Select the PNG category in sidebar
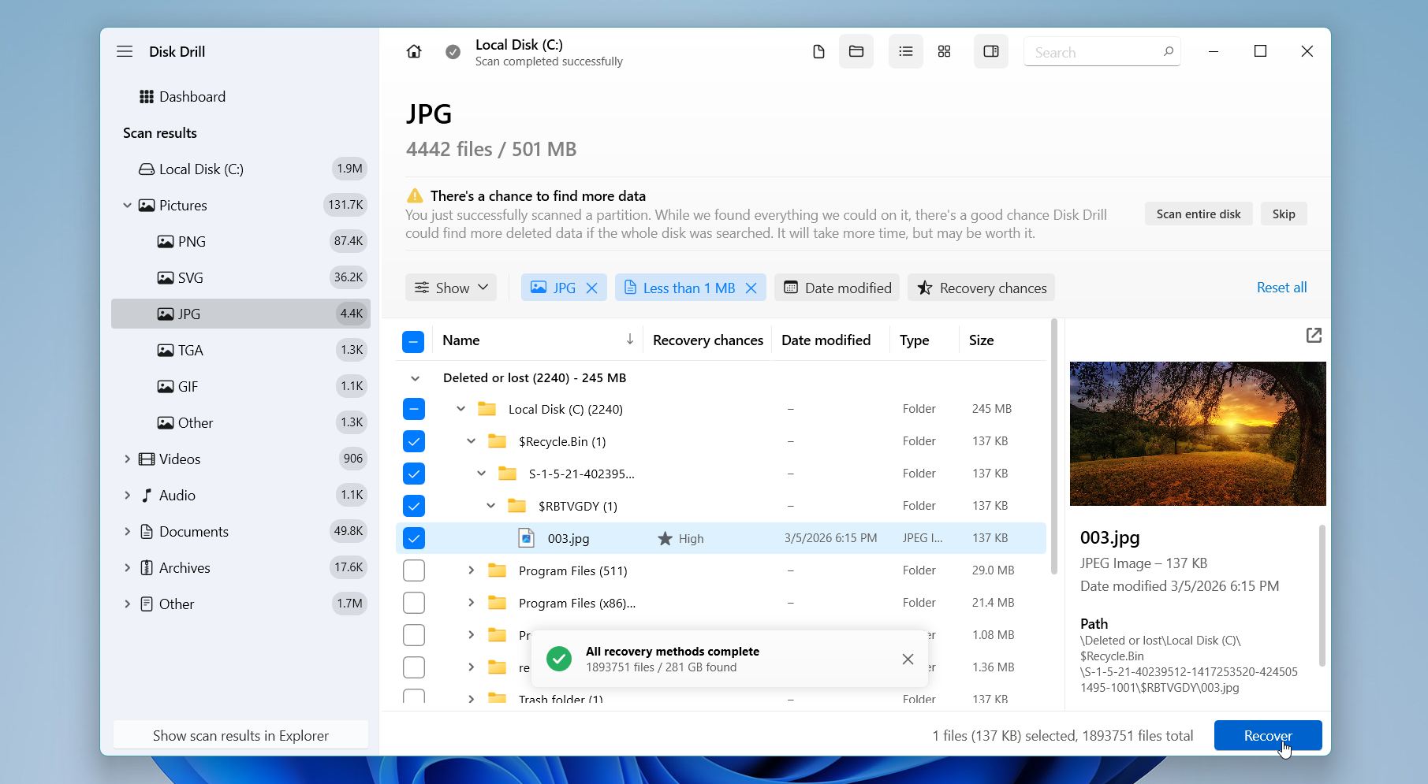 point(240,242)
